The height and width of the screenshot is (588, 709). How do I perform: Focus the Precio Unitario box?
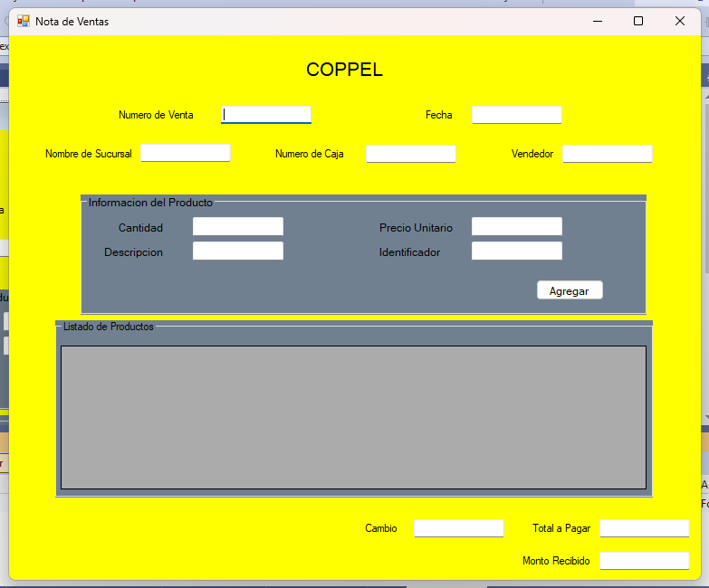pyautogui.click(x=517, y=227)
